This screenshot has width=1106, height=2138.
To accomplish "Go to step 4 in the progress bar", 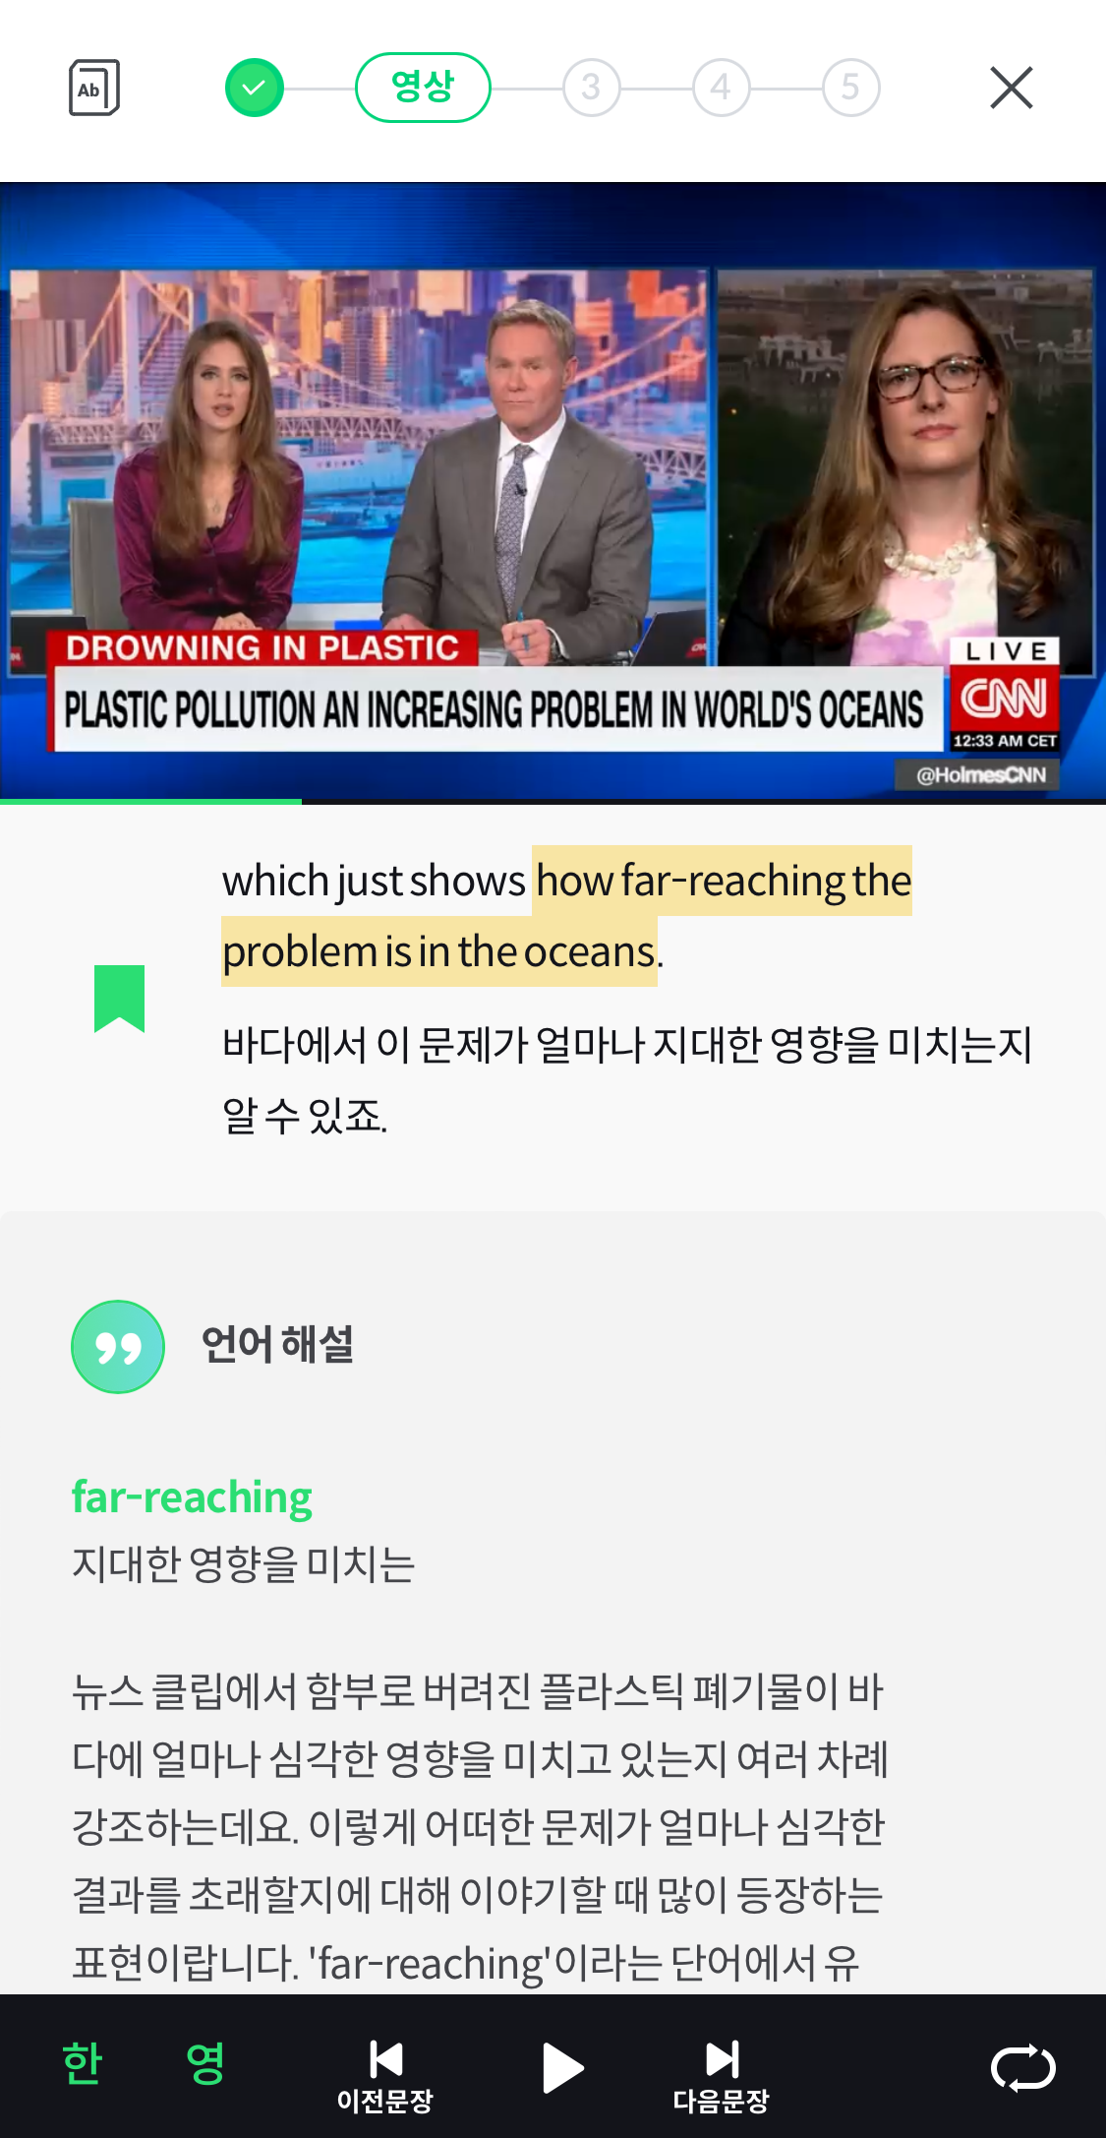I will tap(721, 88).
